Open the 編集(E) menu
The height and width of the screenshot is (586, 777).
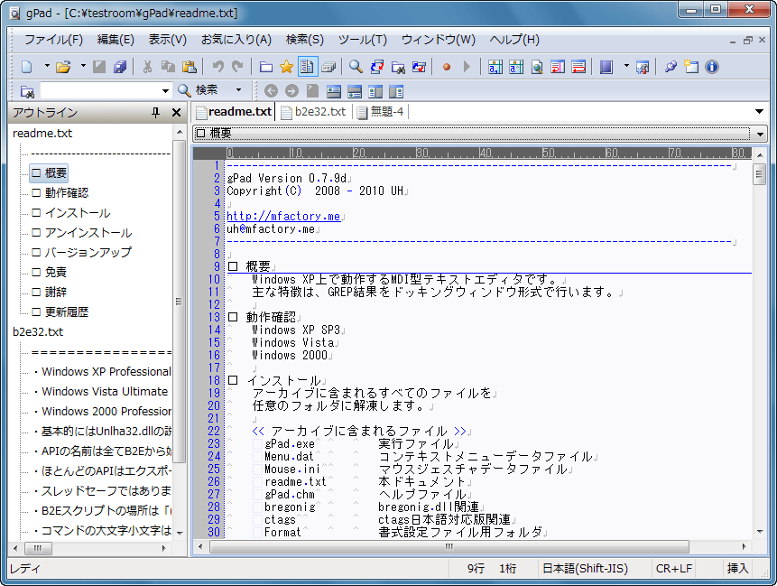click(116, 40)
